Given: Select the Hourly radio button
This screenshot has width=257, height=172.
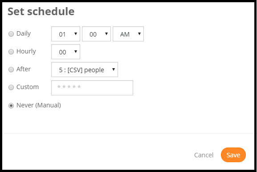Looking at the screenshot, I should (11, 52).
